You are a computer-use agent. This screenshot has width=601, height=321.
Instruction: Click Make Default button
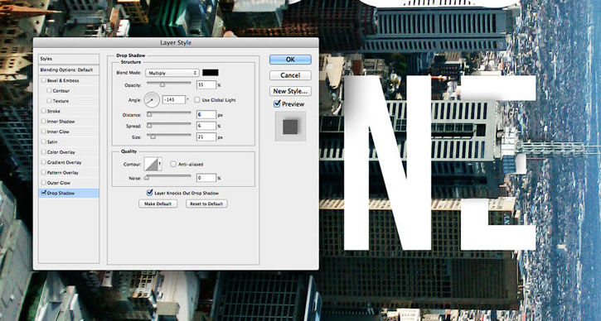click(x=158, y=204)
